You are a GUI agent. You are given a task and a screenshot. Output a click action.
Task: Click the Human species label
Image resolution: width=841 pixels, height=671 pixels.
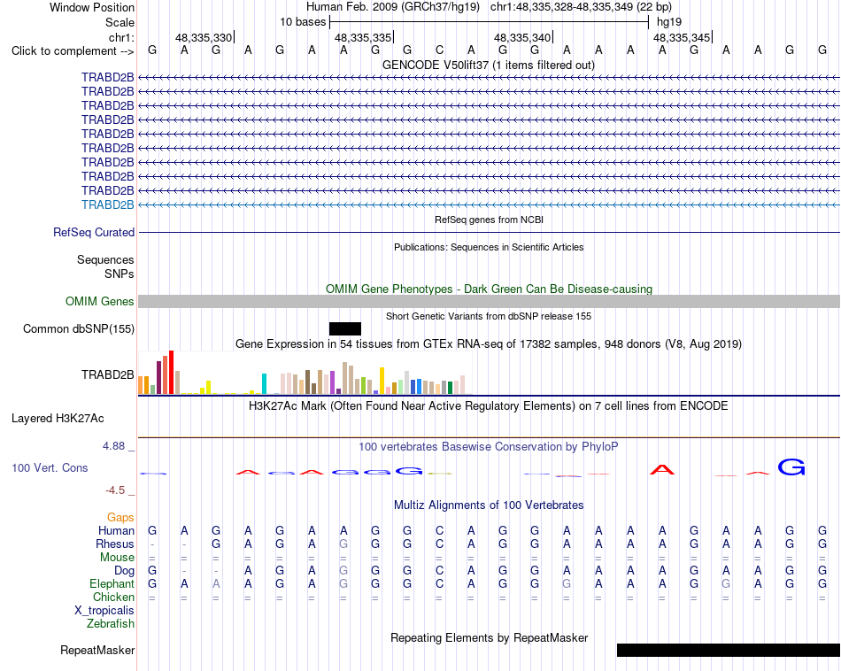point(116,531)
